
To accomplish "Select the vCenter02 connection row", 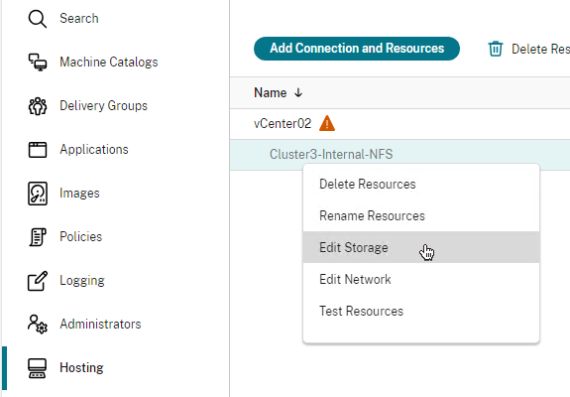I will [399, 124].
